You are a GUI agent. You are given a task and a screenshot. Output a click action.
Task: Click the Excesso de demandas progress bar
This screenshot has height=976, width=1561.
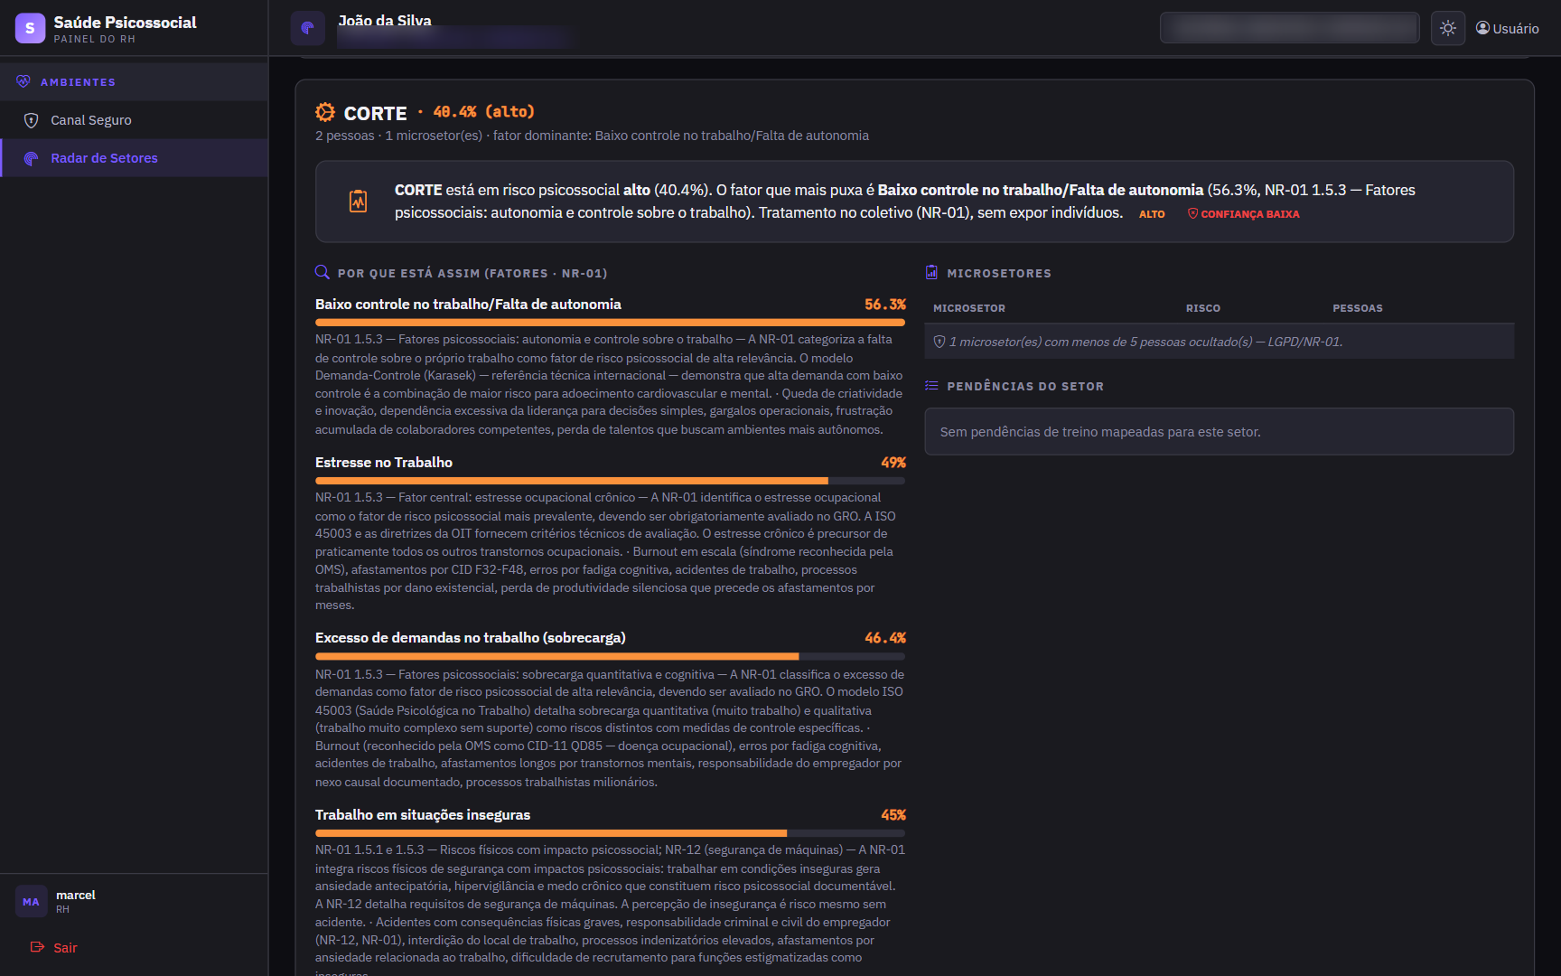610,656
